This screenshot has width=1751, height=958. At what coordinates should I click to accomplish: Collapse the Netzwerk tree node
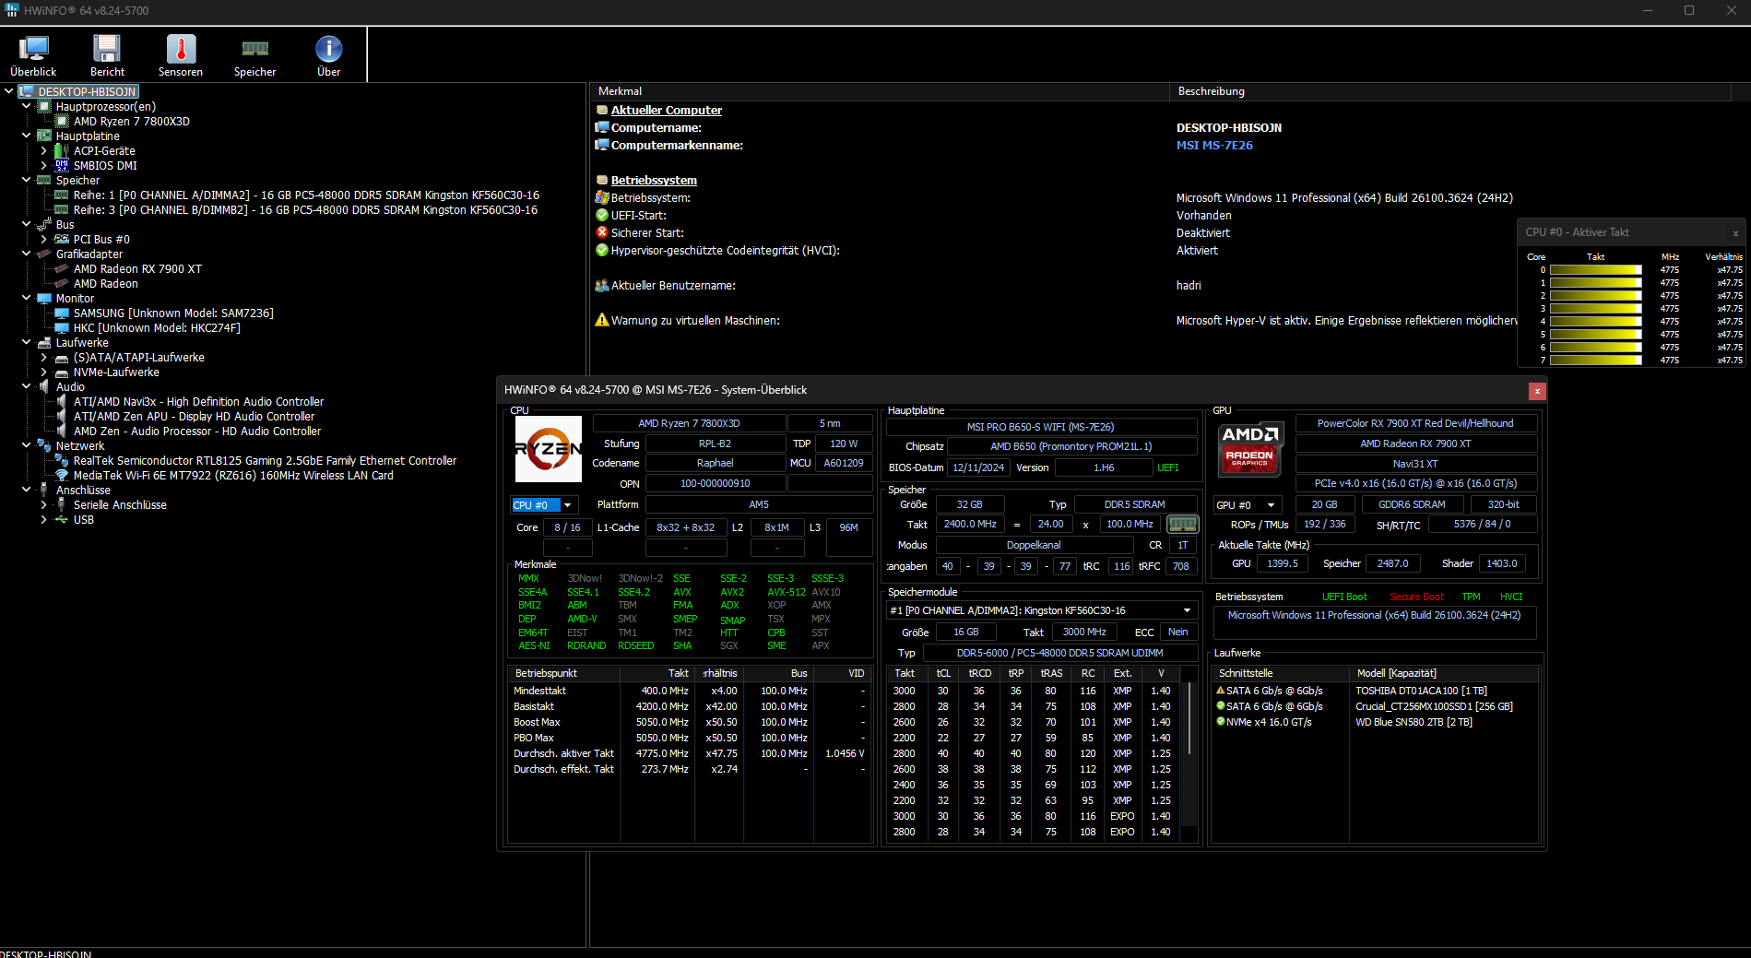point(26,446)
